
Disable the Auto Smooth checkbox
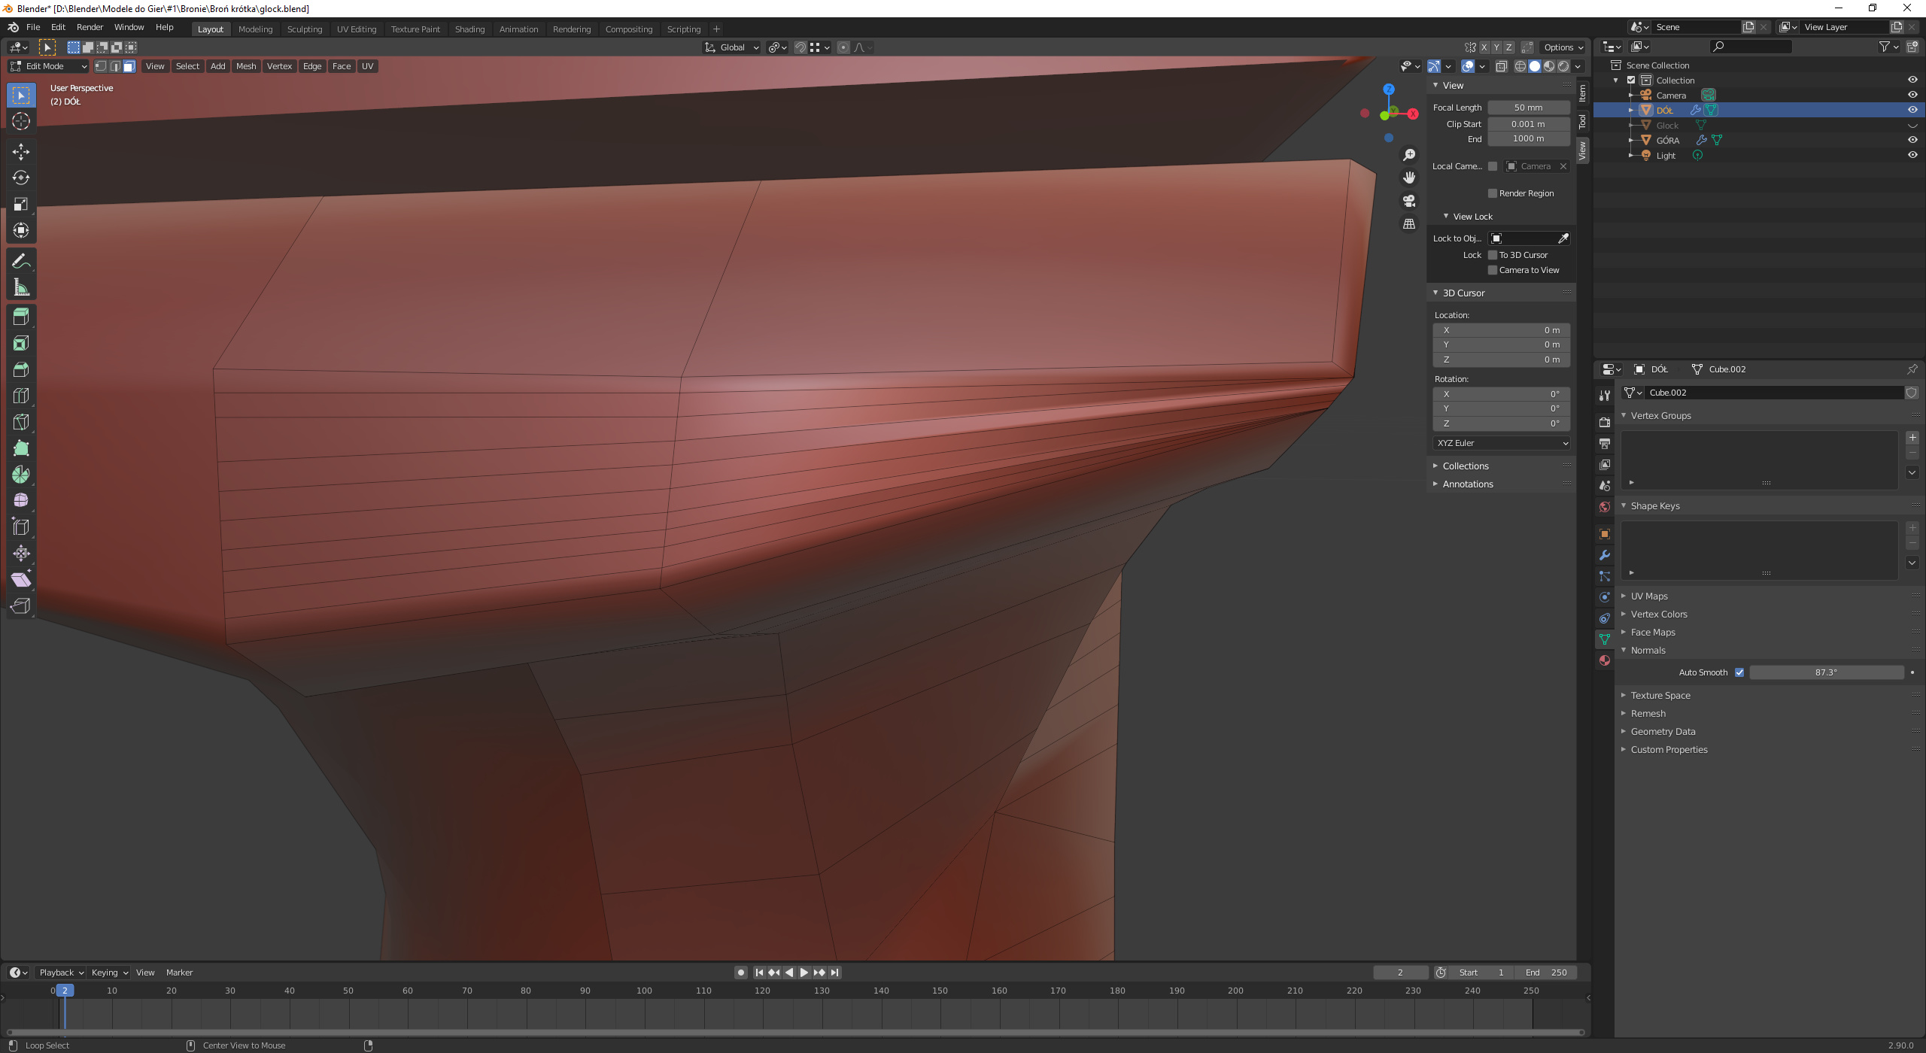pos(1739,672)
